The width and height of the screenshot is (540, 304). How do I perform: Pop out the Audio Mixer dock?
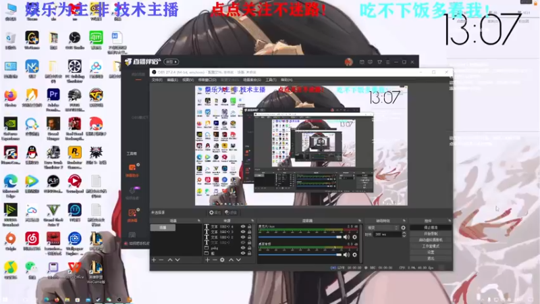(360, 221)
